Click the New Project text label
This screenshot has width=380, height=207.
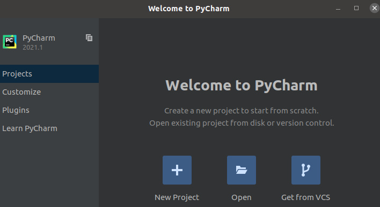point(177,197)
